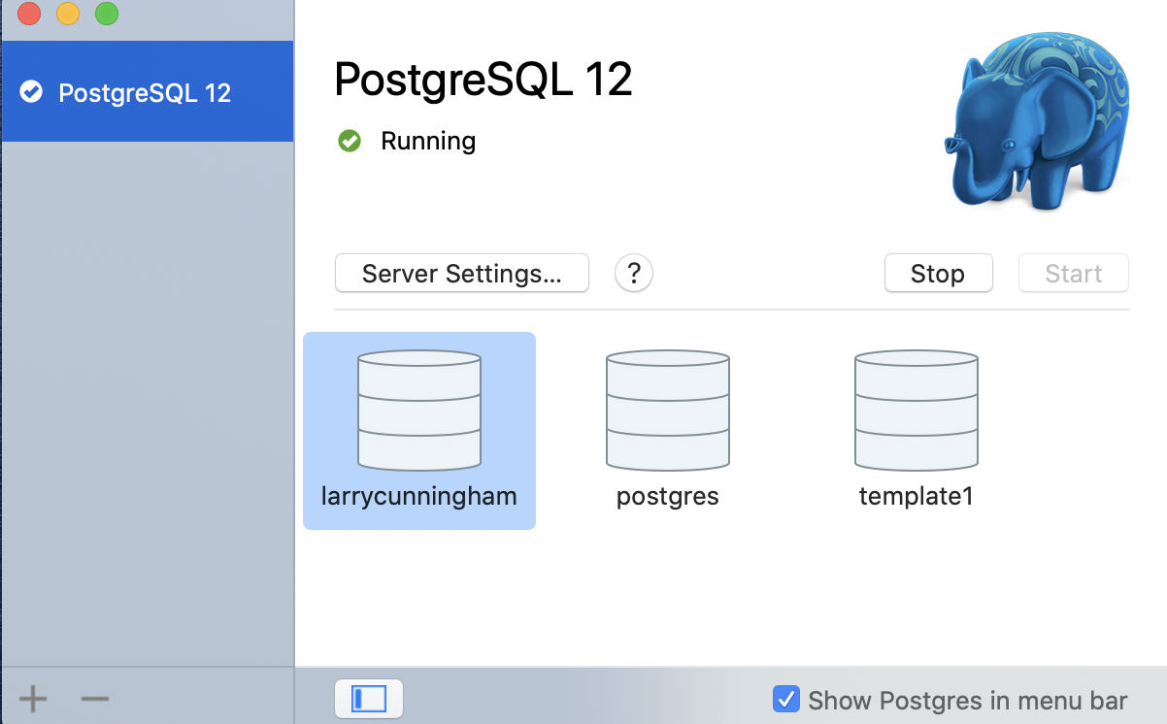This screenshot has height=724, width=1167.
Task: Click the checkmark icon beside PostgreSQL 12 in sidebar
Action: point(32,92)
